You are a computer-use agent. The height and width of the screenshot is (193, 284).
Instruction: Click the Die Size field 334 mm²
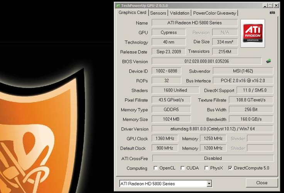click(225, 42)
